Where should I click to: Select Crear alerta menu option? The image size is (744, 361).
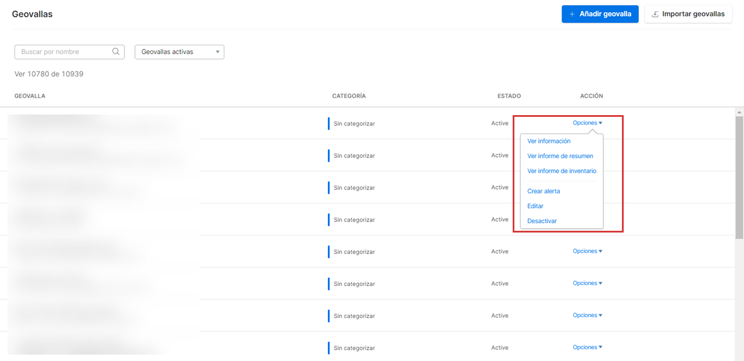tap(543, 191)
